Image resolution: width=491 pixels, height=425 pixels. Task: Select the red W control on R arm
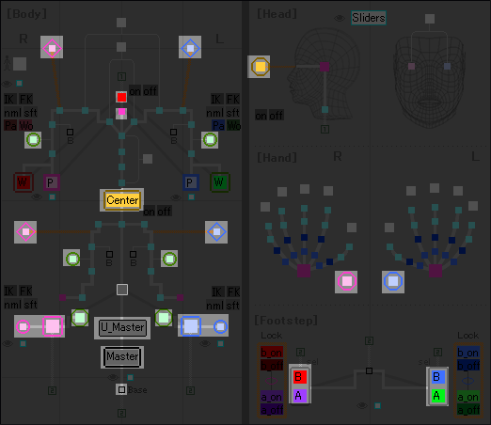(23, 182)
